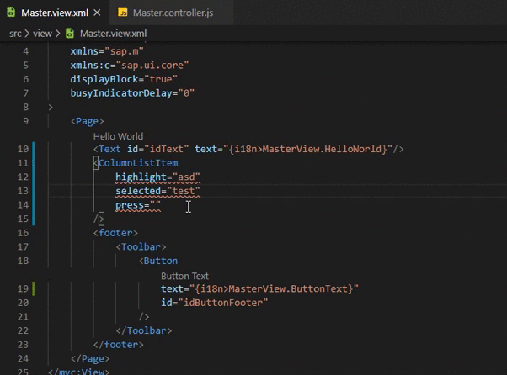
Task: Click the selected="test" attribute with error
Action: coord(157,191)
